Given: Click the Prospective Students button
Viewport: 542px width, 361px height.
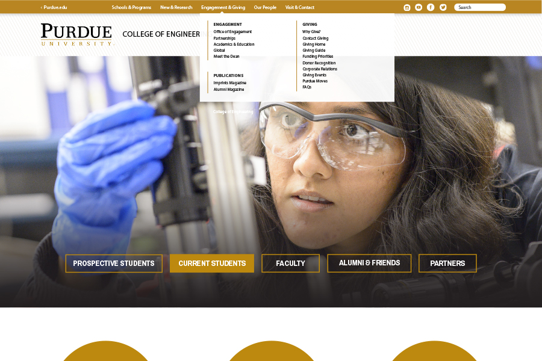Looking at the screenshot, I should click(x=114, y=264).
